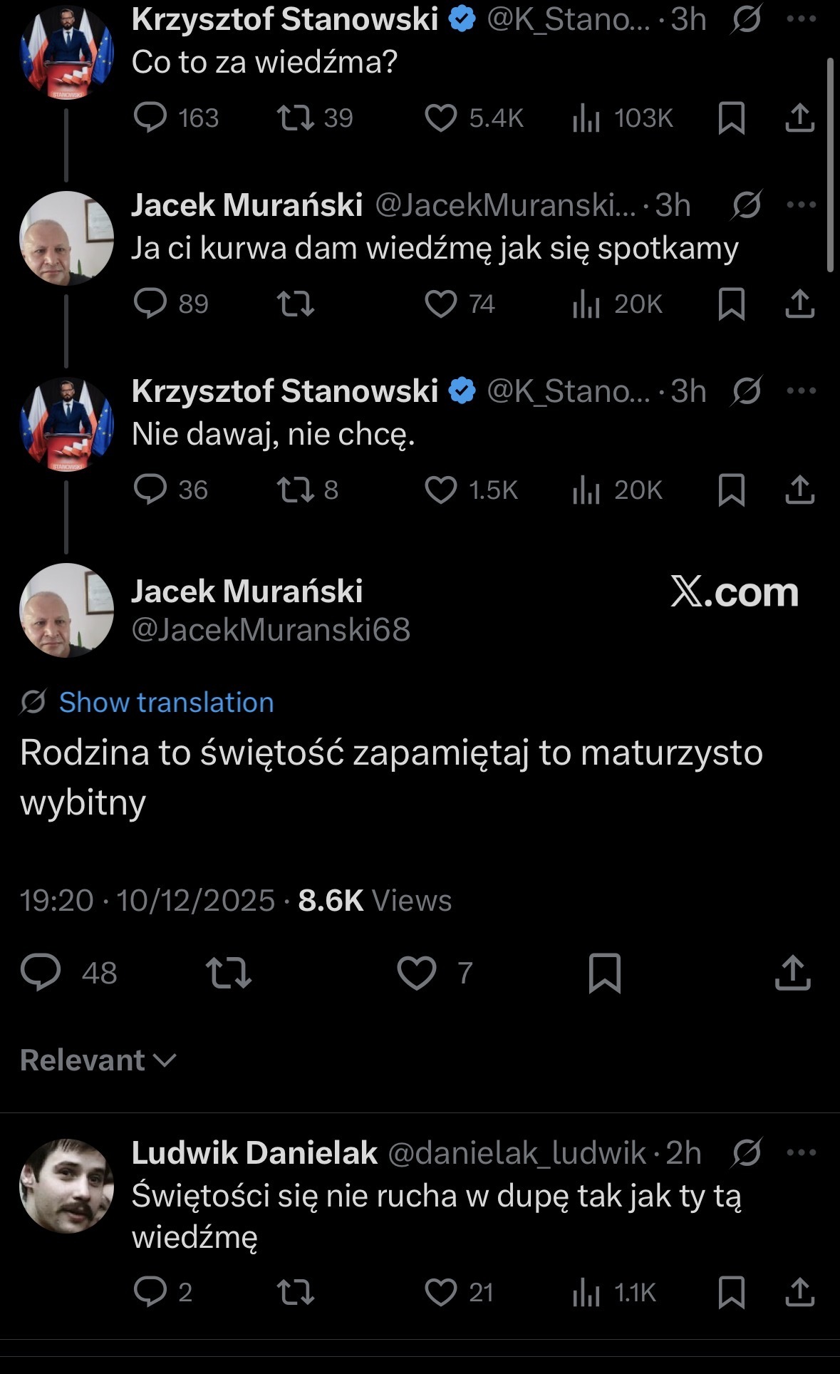This screenshot has width=840, height=1374.
Task: Open more menu on 'Nie dawaj, nie chcę.' tweet
Action: coord(801,391)
